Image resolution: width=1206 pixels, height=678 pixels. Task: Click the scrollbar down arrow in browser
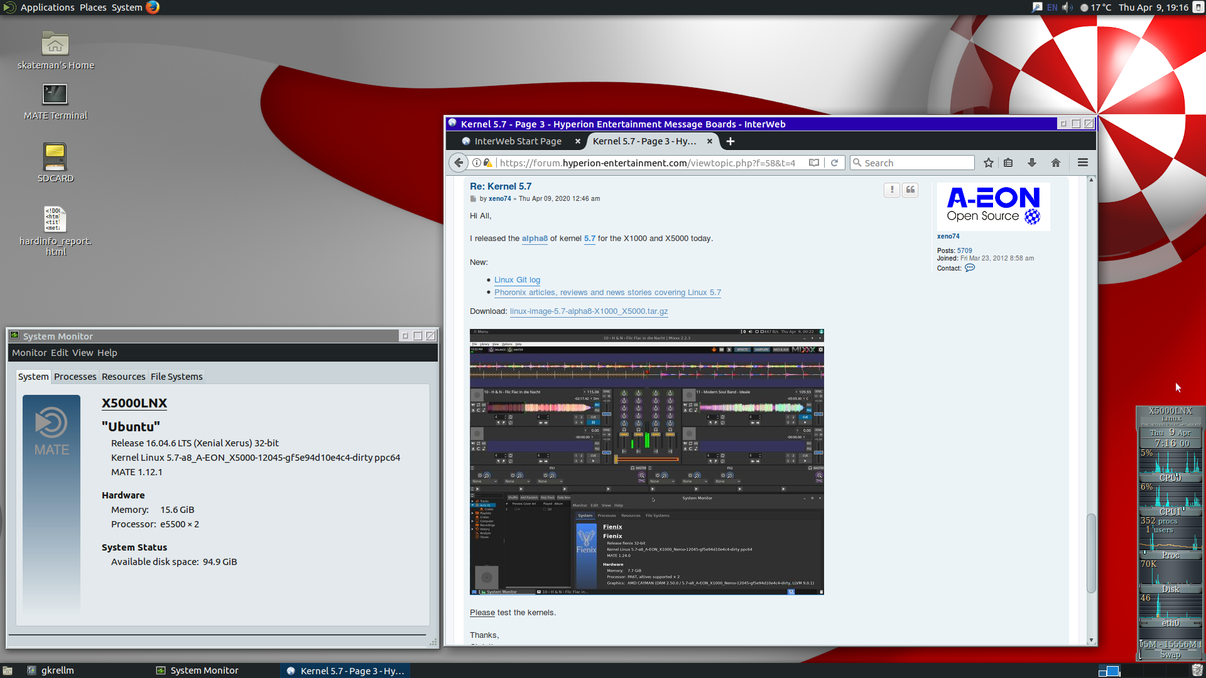pos(1091,640)
